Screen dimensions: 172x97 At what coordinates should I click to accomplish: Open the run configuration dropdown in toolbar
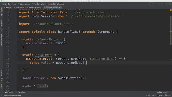tap(151, 4)
